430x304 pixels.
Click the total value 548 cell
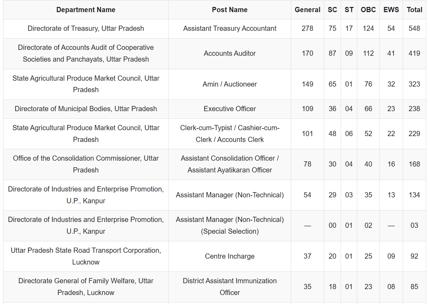click(x=414, y=28)
